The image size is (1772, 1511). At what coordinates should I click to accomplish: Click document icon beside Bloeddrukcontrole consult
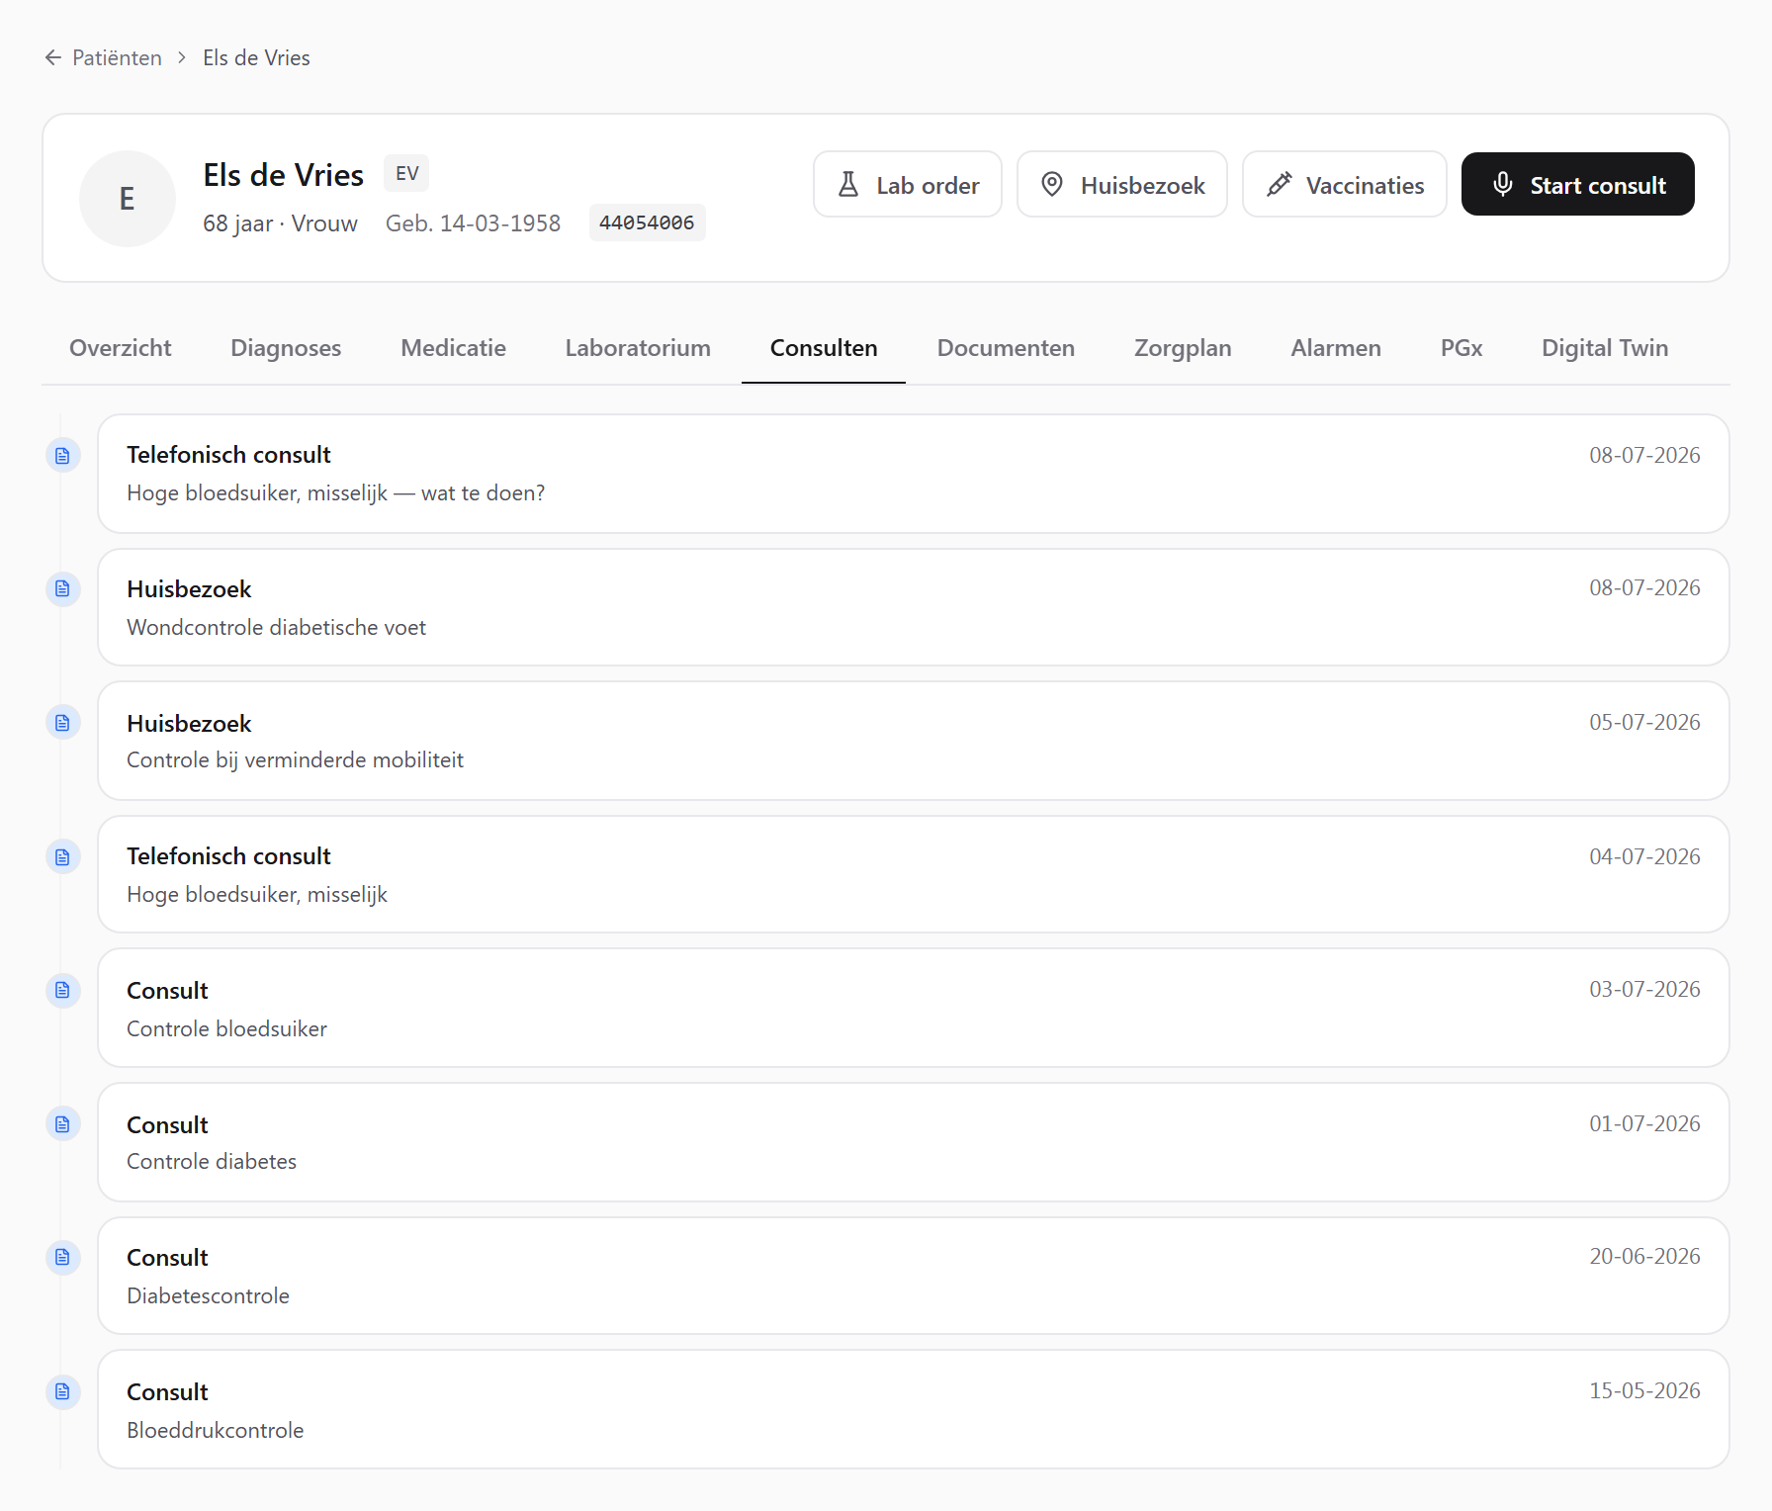point(63,1392)
